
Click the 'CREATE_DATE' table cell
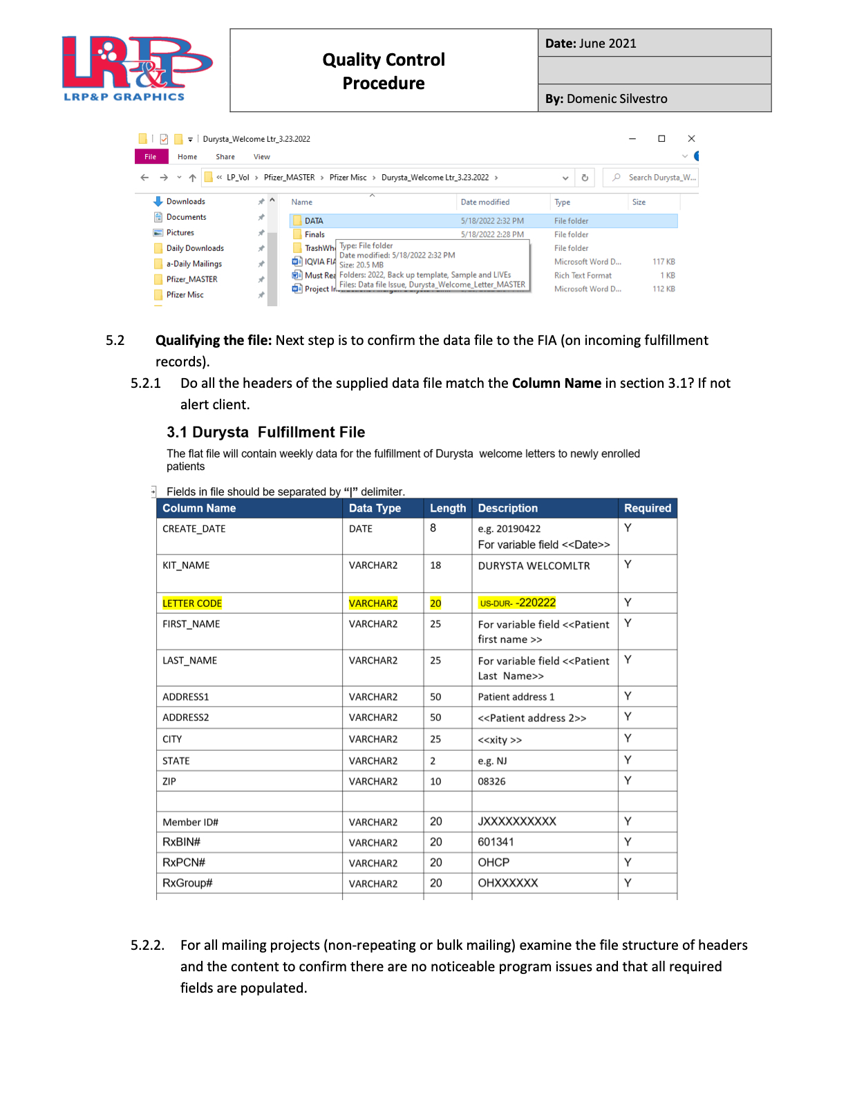pos(250,536)
